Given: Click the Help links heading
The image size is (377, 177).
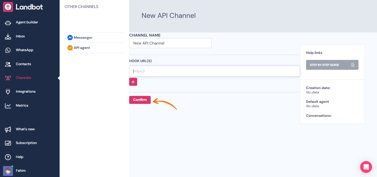Looking at the screenshot, I should pyautogui.click(x=314, y=53).
